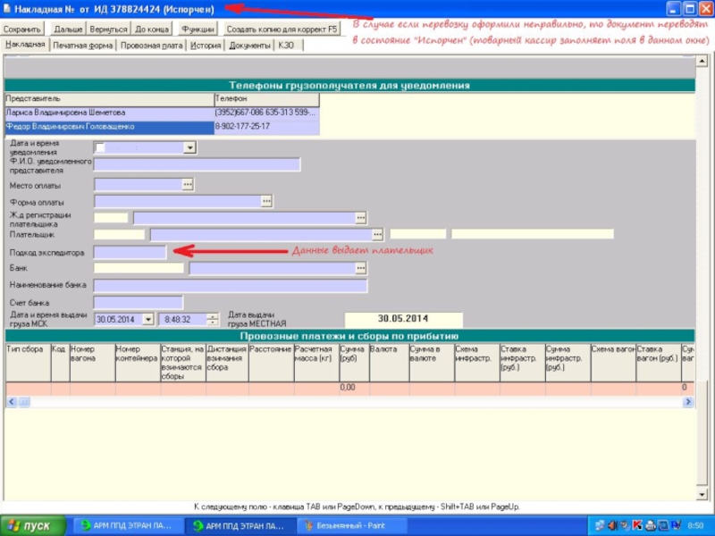Go to the История tab

(206, 45)
